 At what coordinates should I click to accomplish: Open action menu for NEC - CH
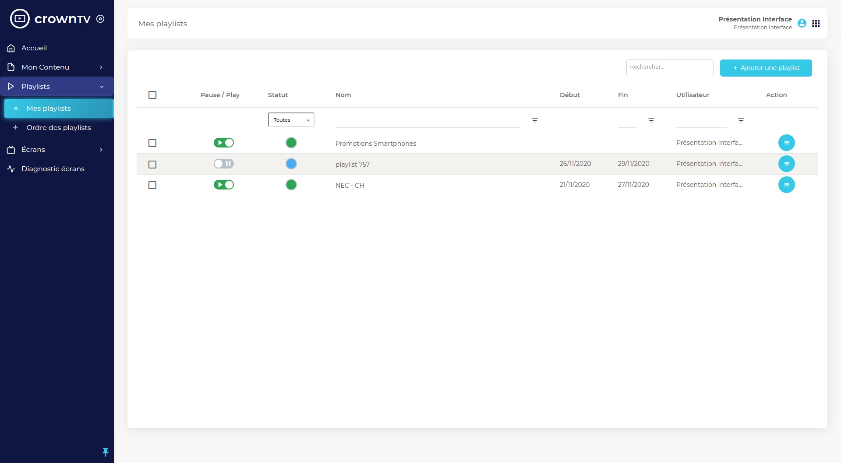(x=786, y=185)
